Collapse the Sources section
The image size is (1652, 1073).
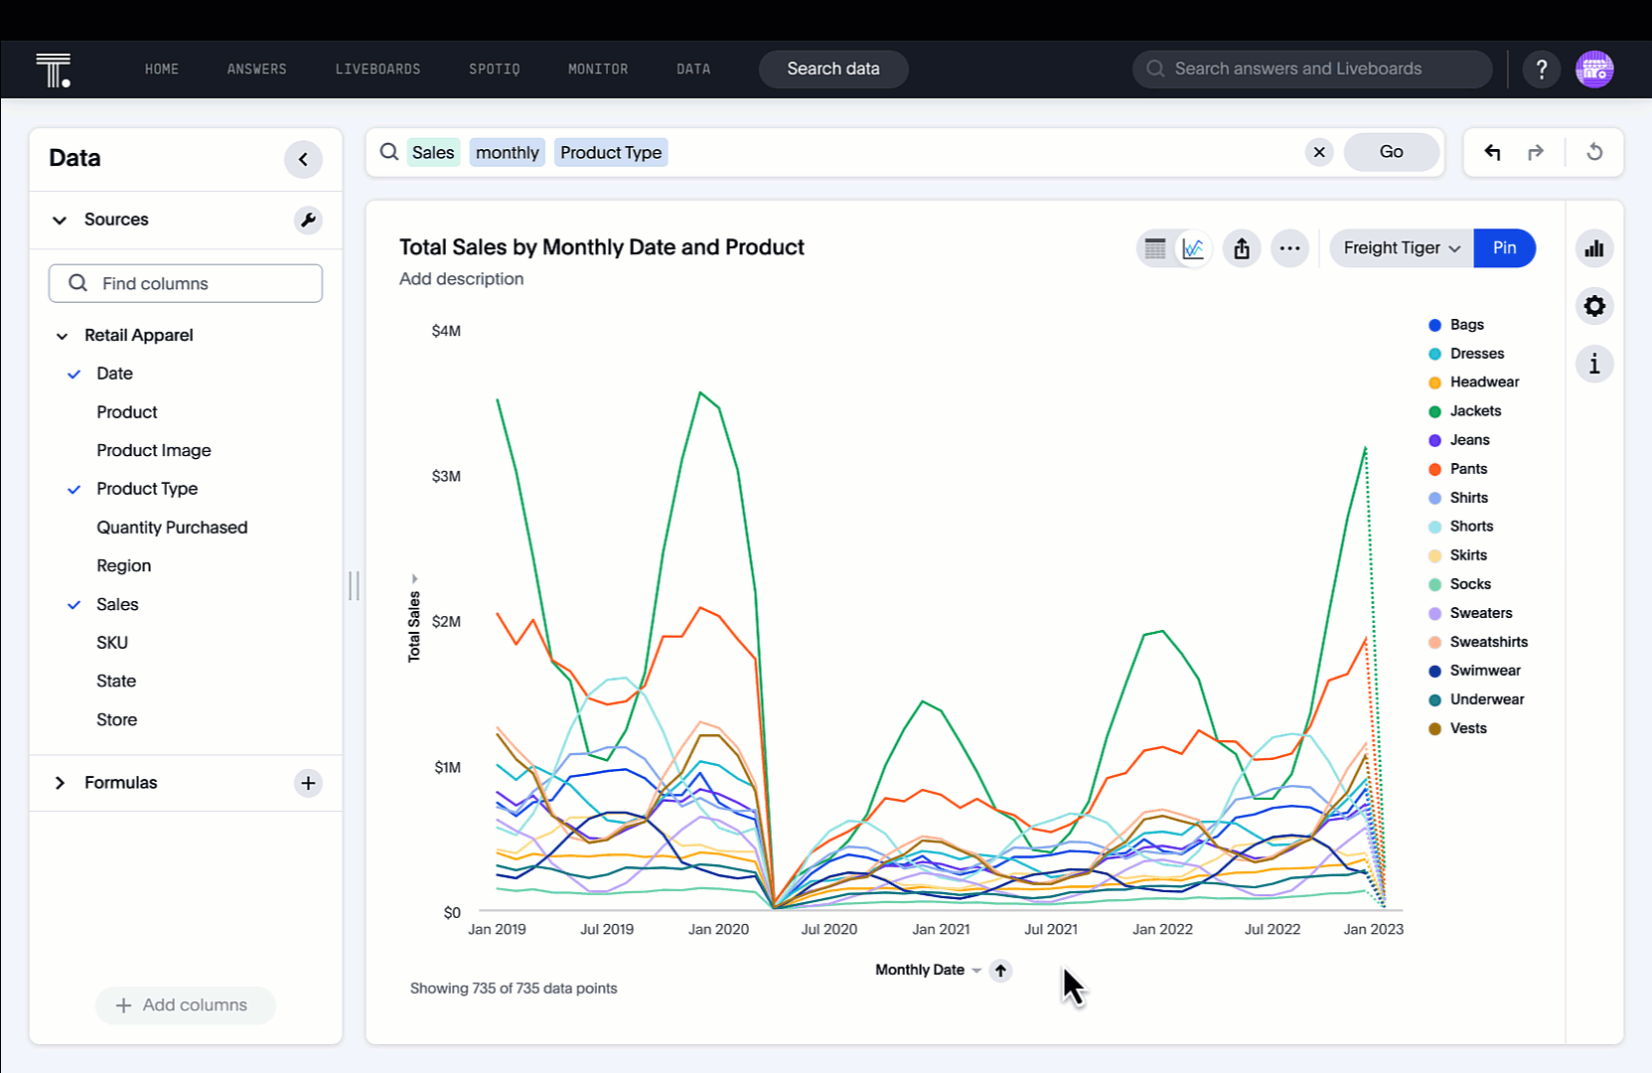60,221
